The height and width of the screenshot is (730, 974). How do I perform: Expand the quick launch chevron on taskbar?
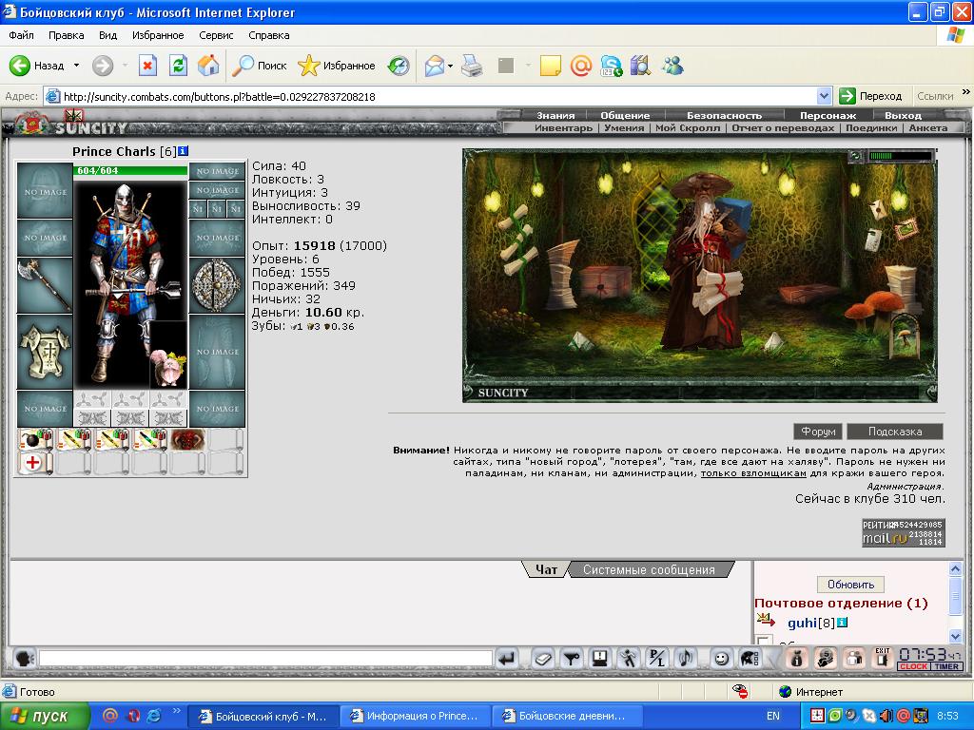(x=176, y=711)
